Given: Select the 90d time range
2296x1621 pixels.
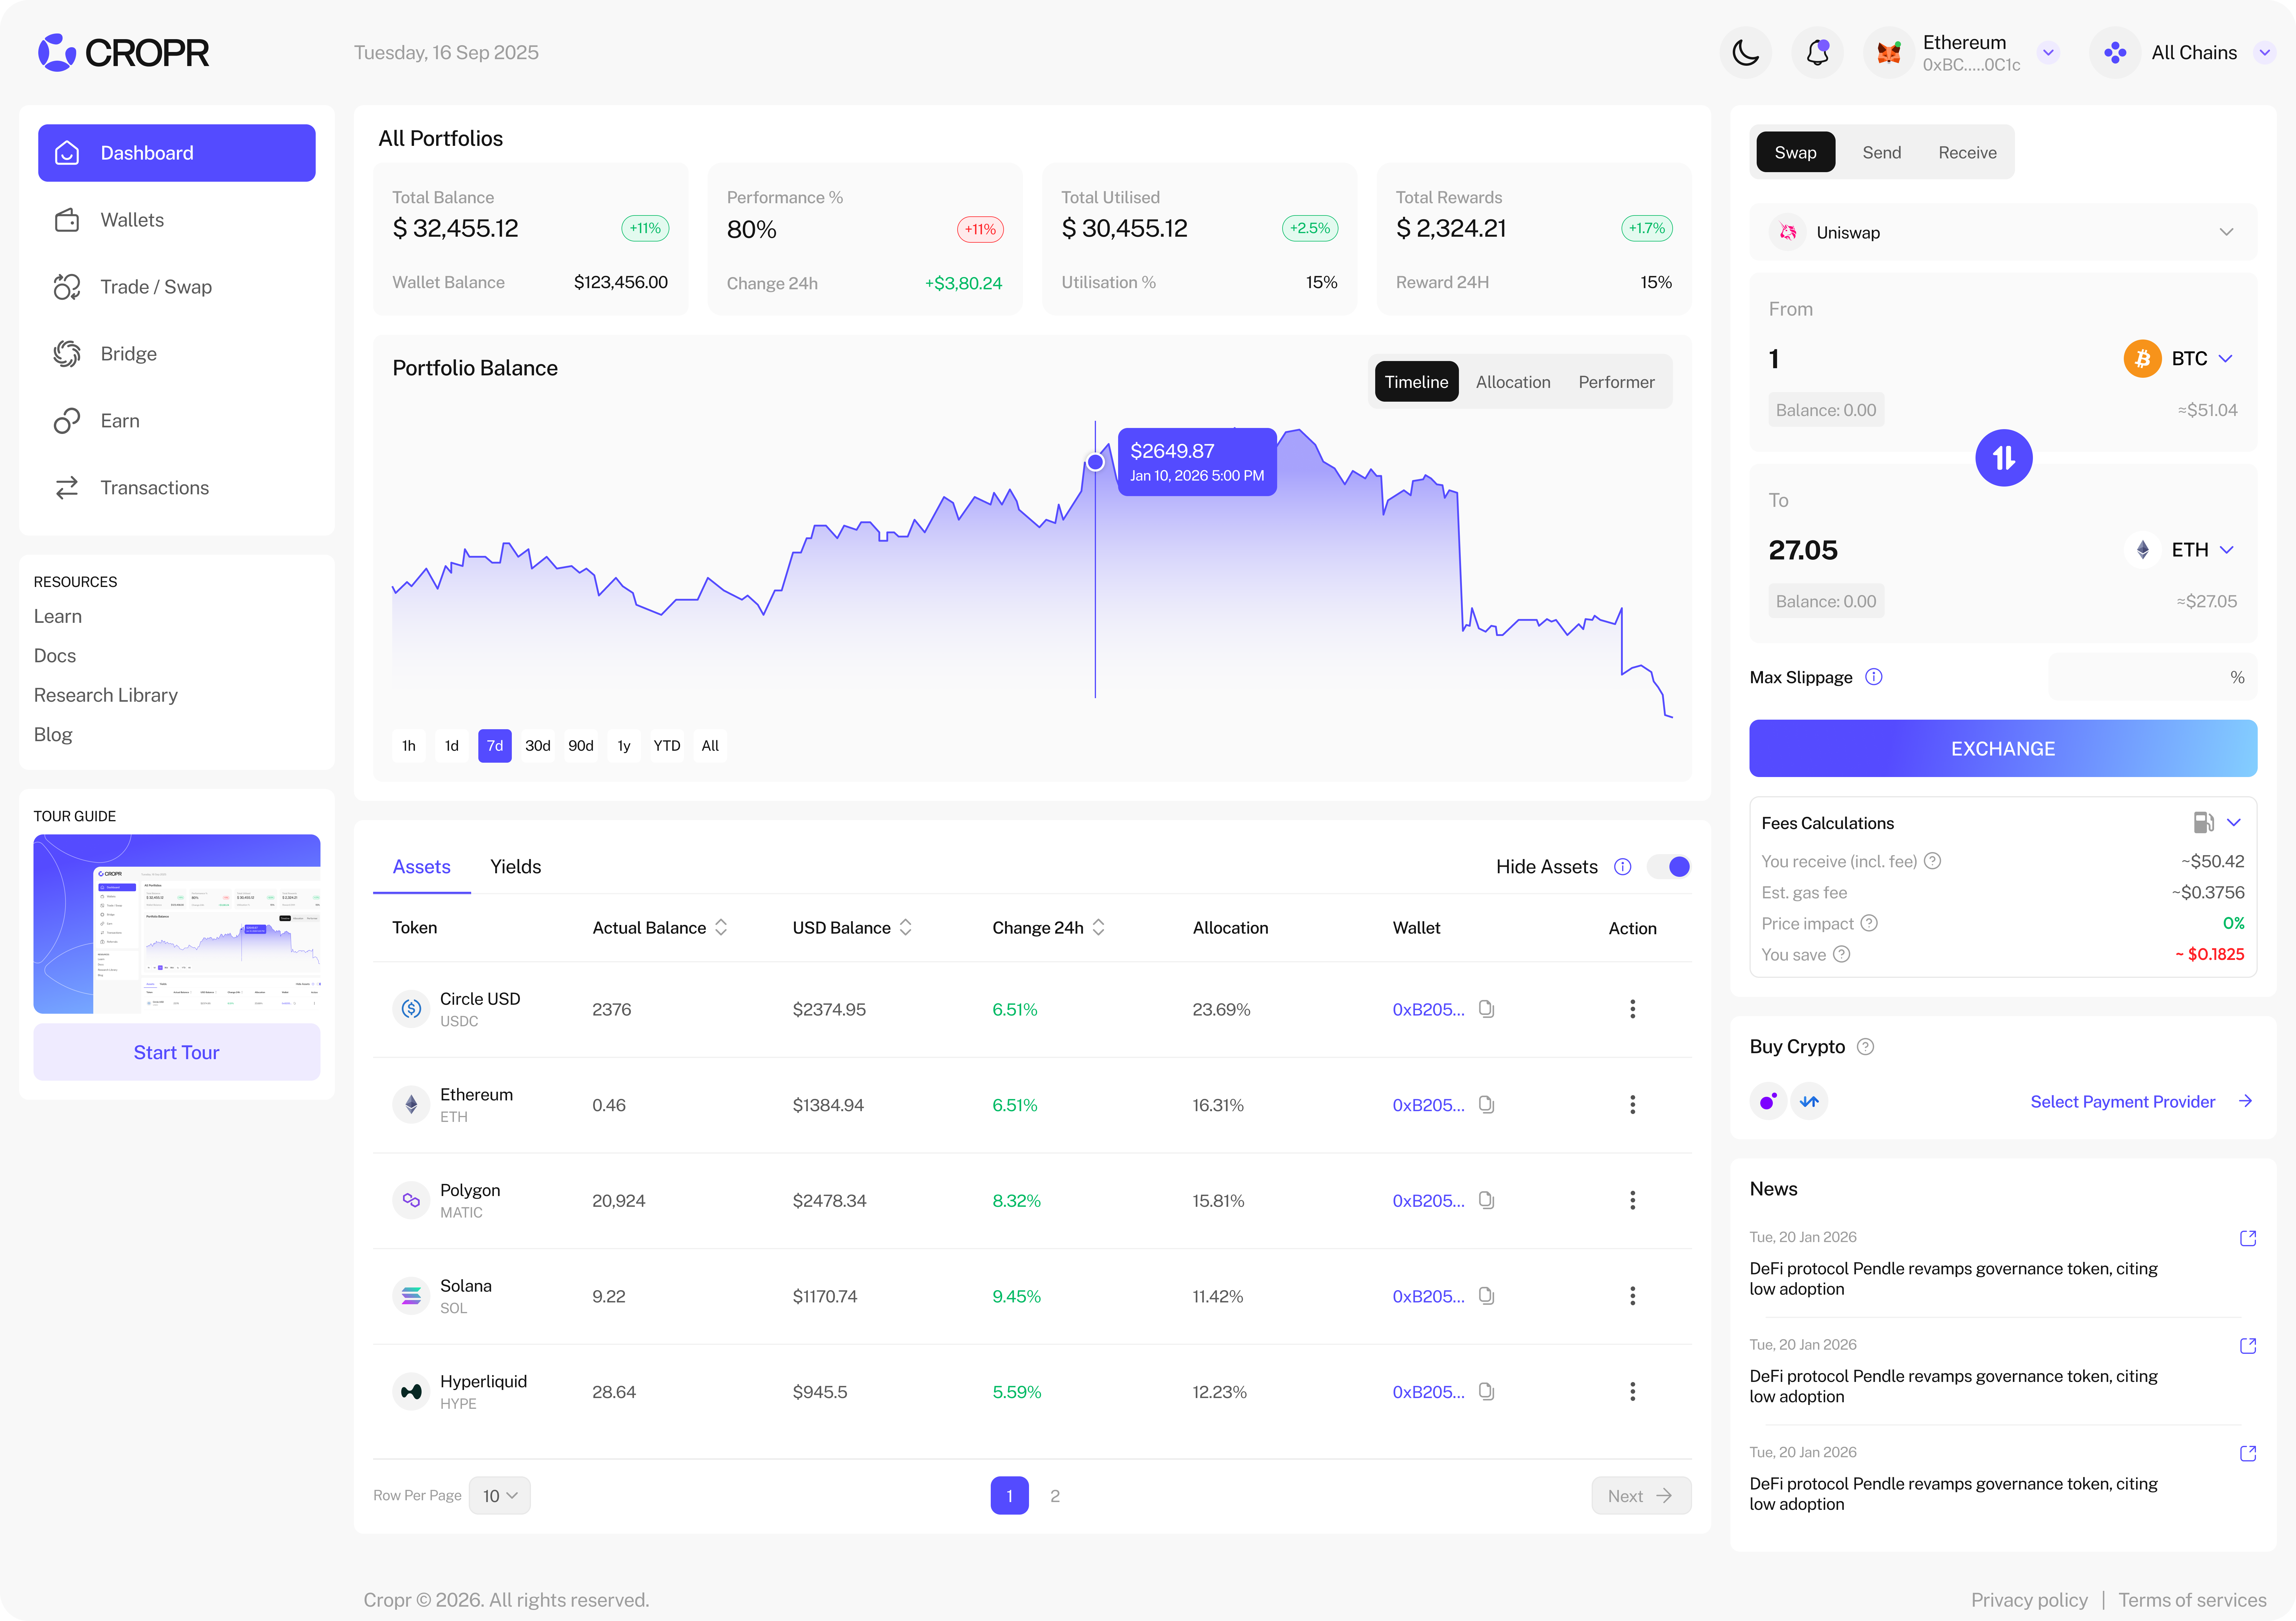Looking at the screenshot, I should pyautogui.click(x=581, y=746).
